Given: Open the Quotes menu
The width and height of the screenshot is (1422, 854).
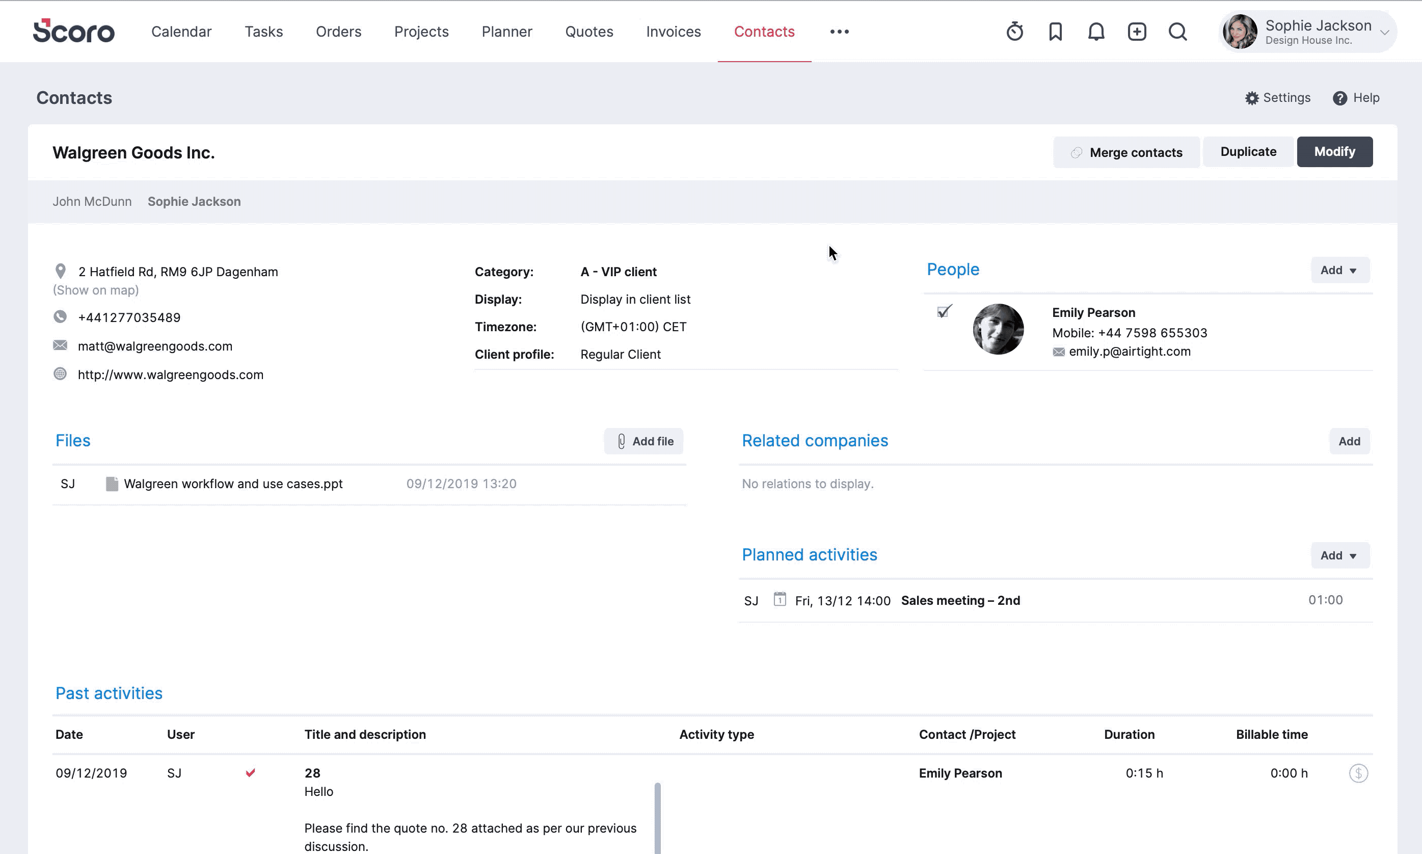Looking at the screenshot, I should click(x=589, y=32).
